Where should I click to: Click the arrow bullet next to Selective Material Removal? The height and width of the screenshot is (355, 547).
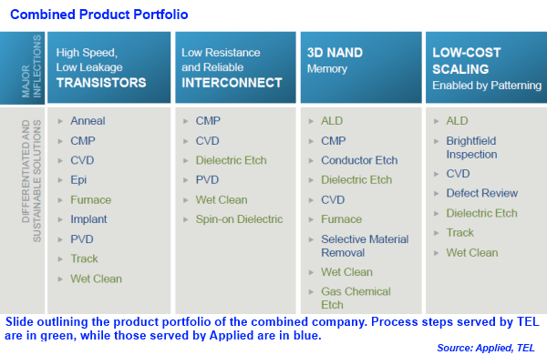[x=311, y=239]
